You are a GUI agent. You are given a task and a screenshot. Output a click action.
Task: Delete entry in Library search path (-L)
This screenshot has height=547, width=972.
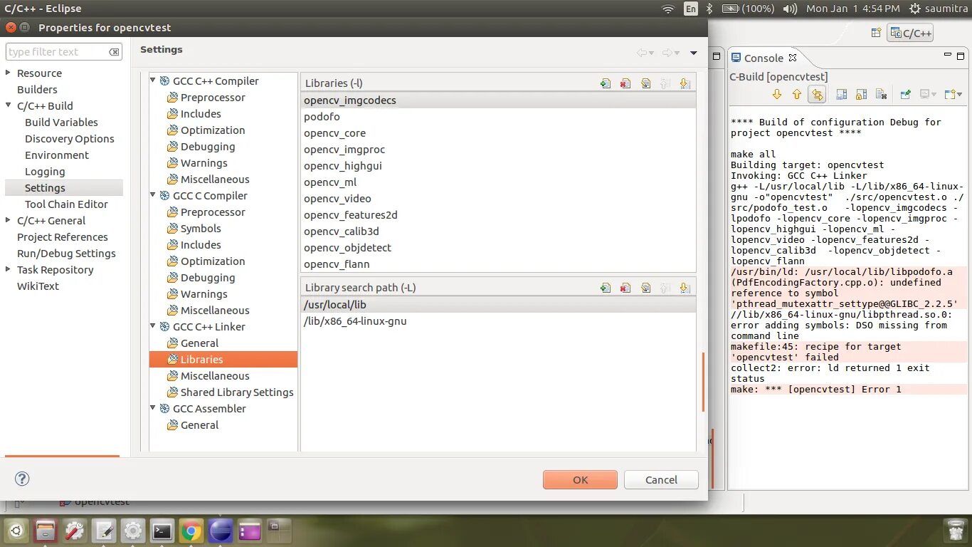(625, 288)
